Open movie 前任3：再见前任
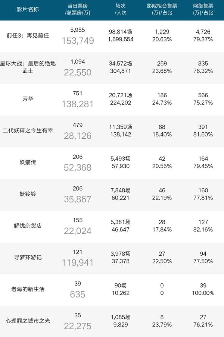224x337 pixels. coord(28,36)
